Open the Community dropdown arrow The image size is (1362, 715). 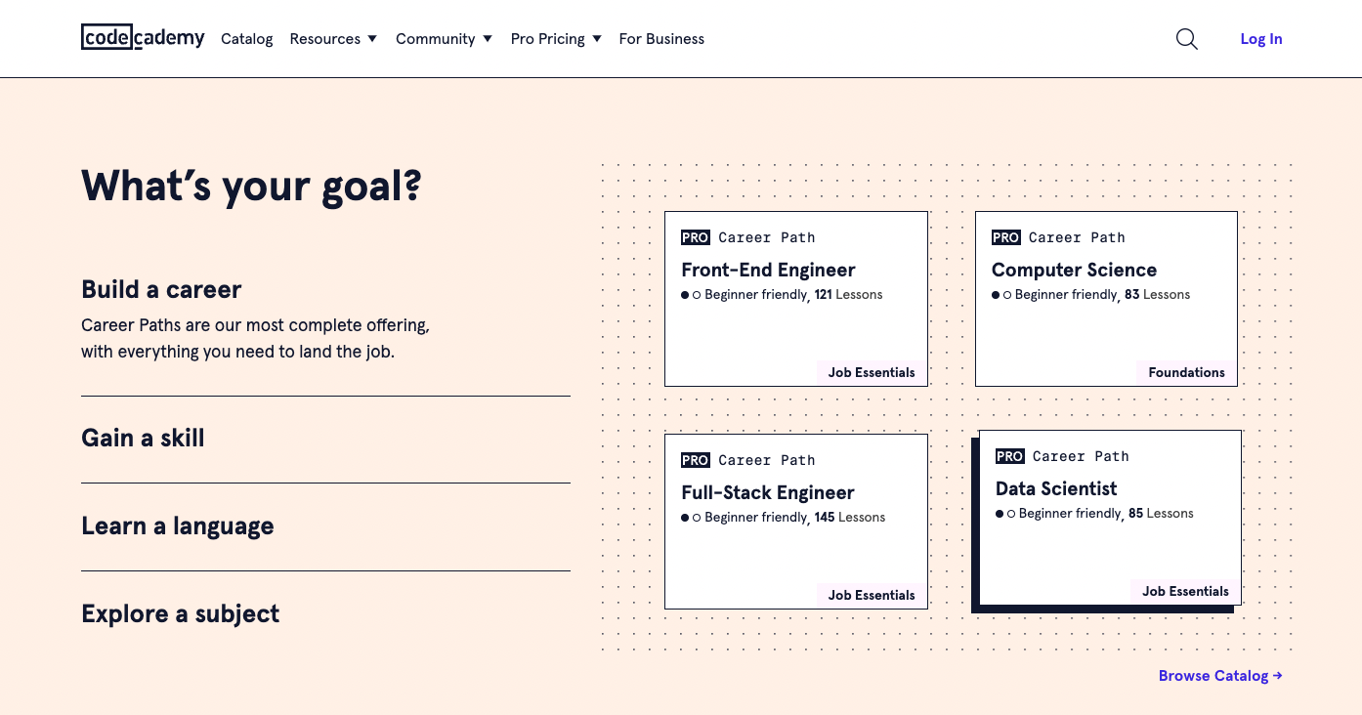point(488,39)
